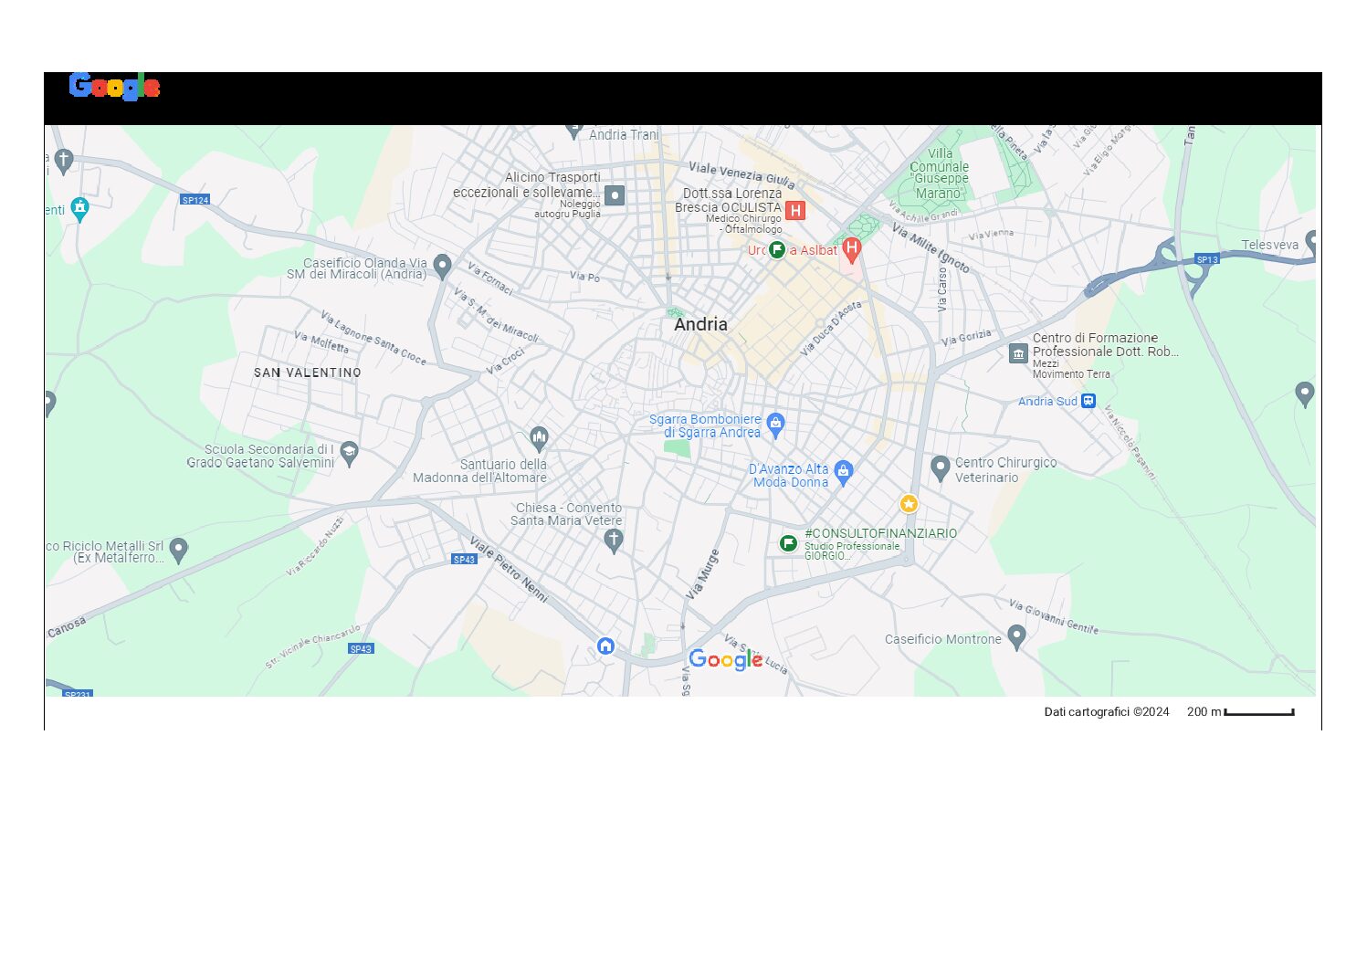
Task: Click the SP13 road shield
Action: pyautogui.click(x=1207, y=259)
